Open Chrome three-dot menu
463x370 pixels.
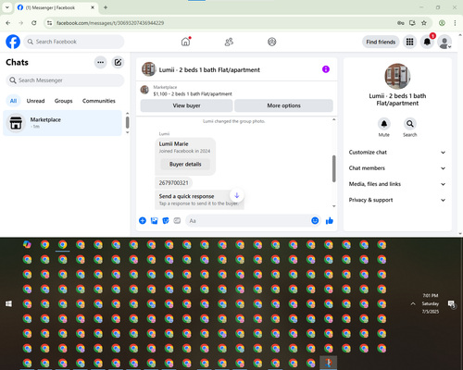455,23
